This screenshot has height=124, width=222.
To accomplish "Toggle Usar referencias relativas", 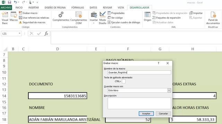I will click(34, 18).
